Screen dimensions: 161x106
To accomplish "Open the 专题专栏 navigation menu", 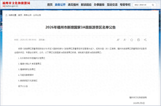I will point(125,5).
